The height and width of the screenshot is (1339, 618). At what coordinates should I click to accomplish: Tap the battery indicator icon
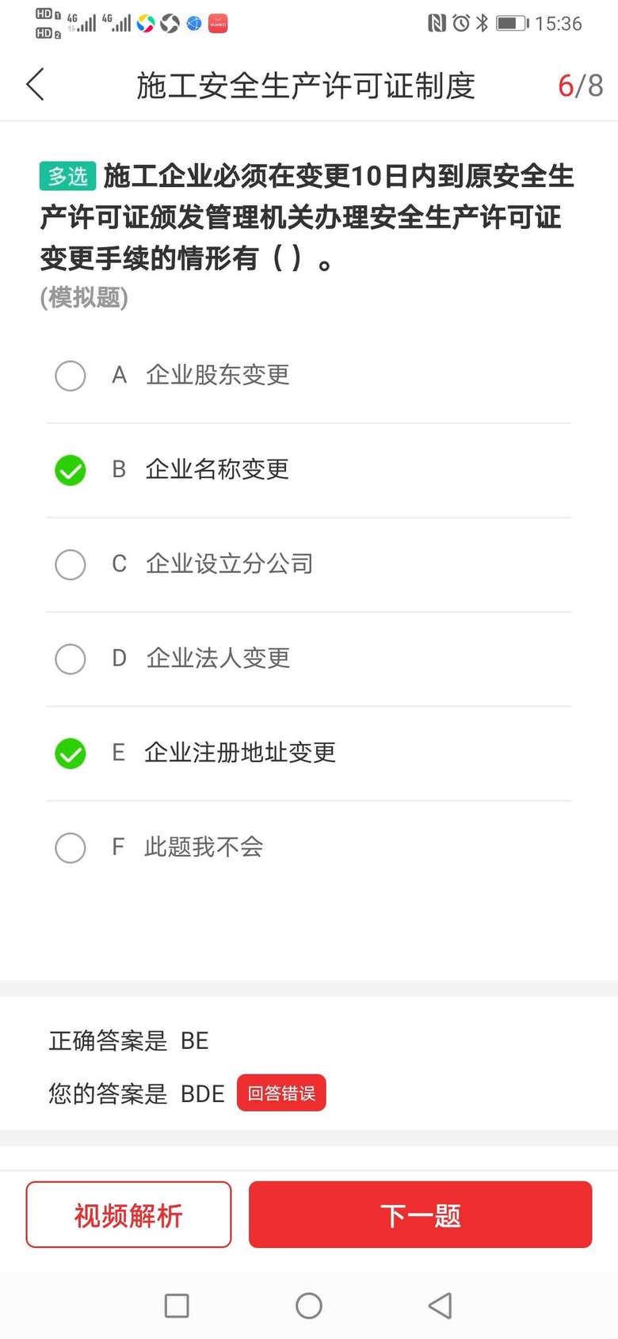click(x=512, y=23)
